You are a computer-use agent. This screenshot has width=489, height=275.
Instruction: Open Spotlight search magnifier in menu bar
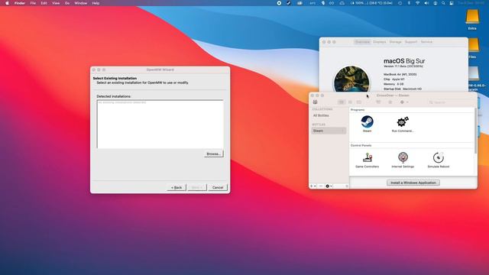443,3
